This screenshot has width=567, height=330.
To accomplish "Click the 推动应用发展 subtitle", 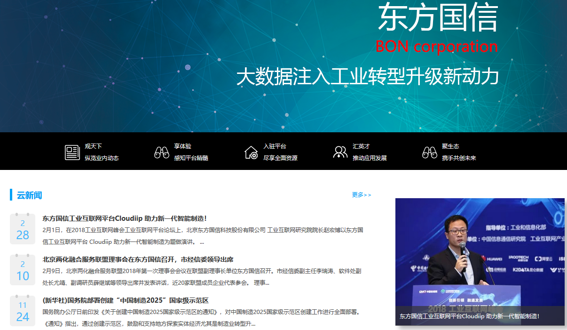I will coord(370,158).
